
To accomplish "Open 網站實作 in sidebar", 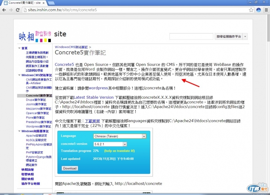I will [x=31, y=165].
